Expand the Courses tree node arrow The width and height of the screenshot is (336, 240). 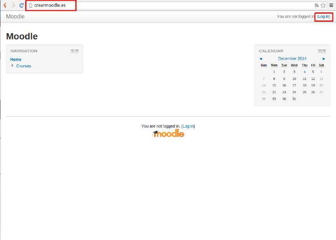tap(13, 66)
